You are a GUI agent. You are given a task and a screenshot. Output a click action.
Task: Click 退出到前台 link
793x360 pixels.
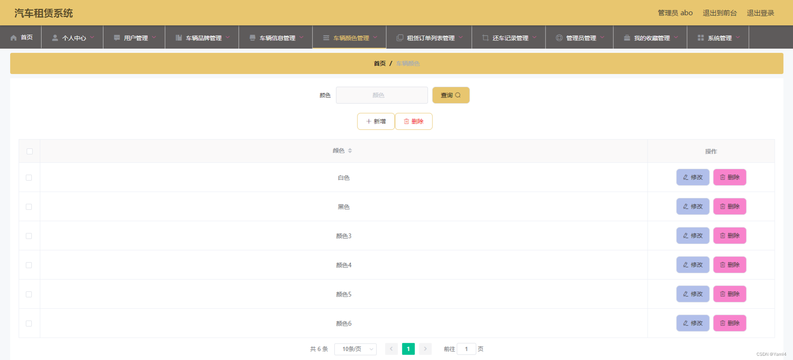720,13
